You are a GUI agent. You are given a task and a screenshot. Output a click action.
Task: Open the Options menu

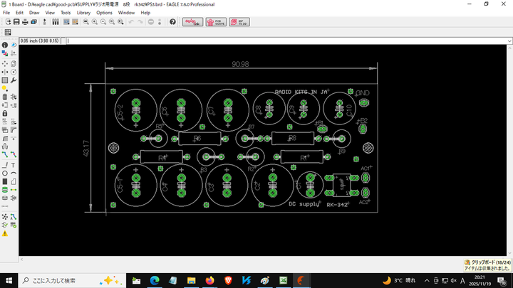pyautogui.click(x=104, y=13)
